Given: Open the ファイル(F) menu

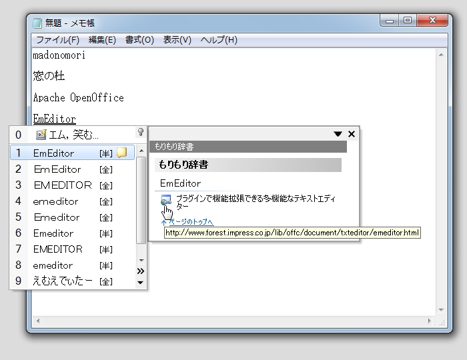Looking at the screenshot, I should click(x=57, y=40).
